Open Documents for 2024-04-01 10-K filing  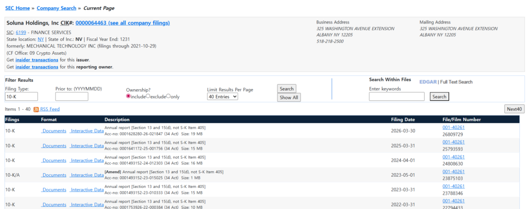point(53,160)
